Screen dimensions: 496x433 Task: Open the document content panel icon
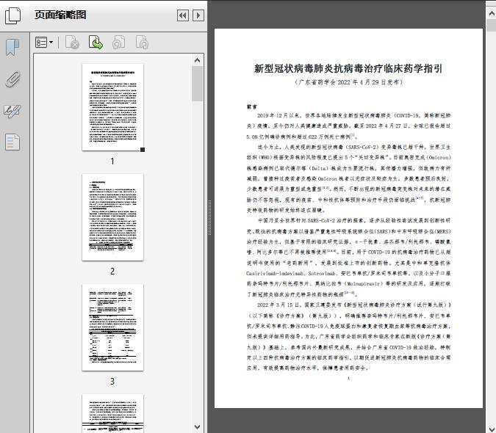tap(12, 142)
